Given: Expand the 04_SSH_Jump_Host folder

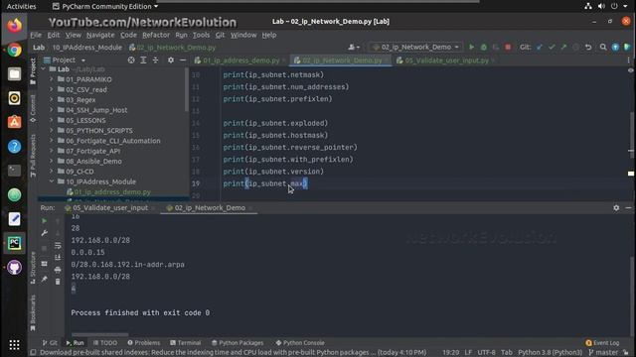Looking at the screenshot, I should point(51,110).
